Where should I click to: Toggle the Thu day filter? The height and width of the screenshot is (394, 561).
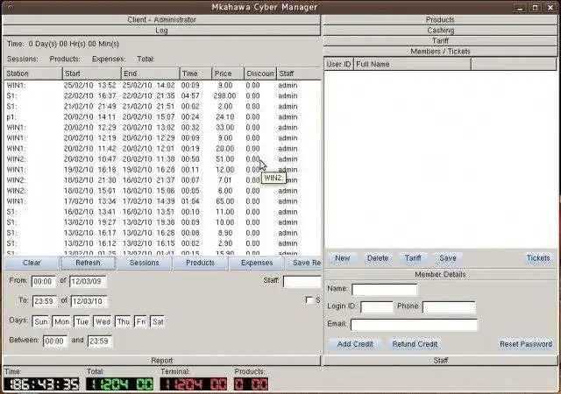click(124, 322)
